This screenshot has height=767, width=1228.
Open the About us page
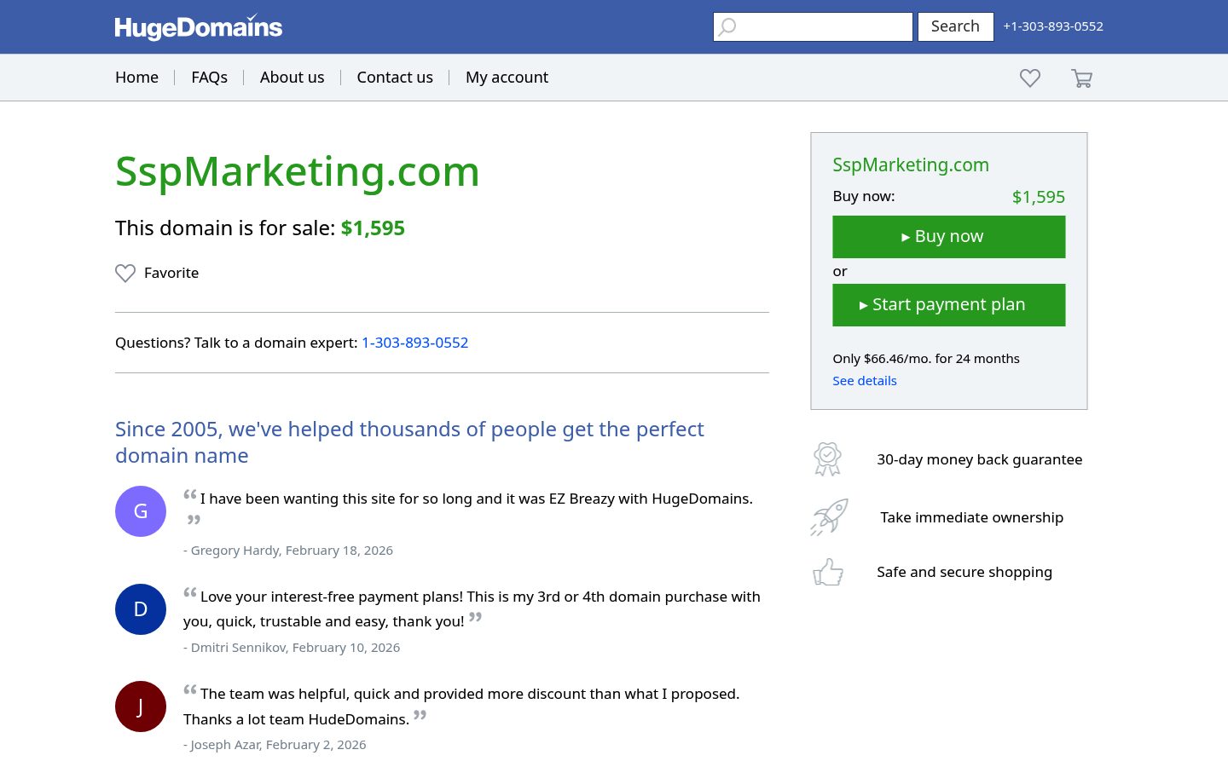(x=292, y=78)
